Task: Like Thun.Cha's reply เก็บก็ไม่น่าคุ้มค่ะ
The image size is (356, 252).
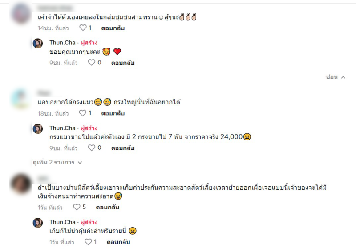Action: [x=88, y=242]
